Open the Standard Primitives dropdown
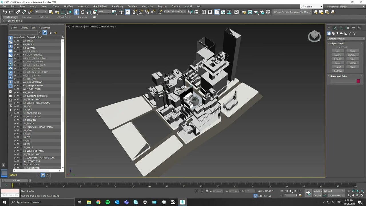366x206 pixels. [346, 39]
